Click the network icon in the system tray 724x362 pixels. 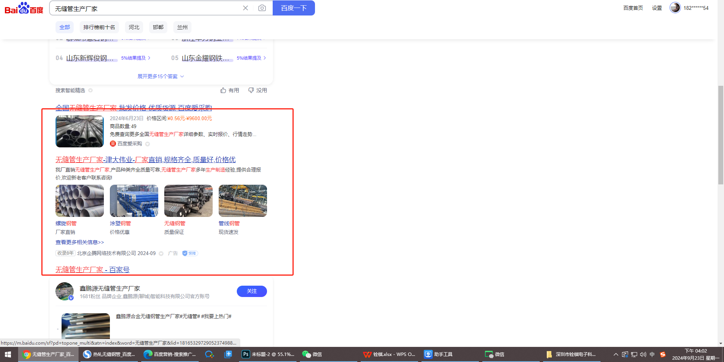click(x=634, y=354)
